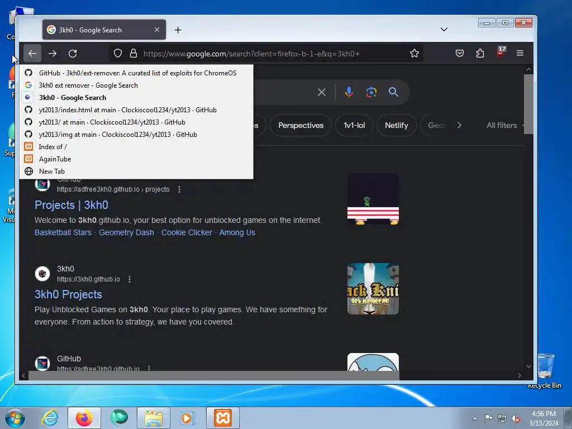The width and height of the screenshot is (572, 429).
Task: Click the muted volume tray icon
Action: point(516,418)
